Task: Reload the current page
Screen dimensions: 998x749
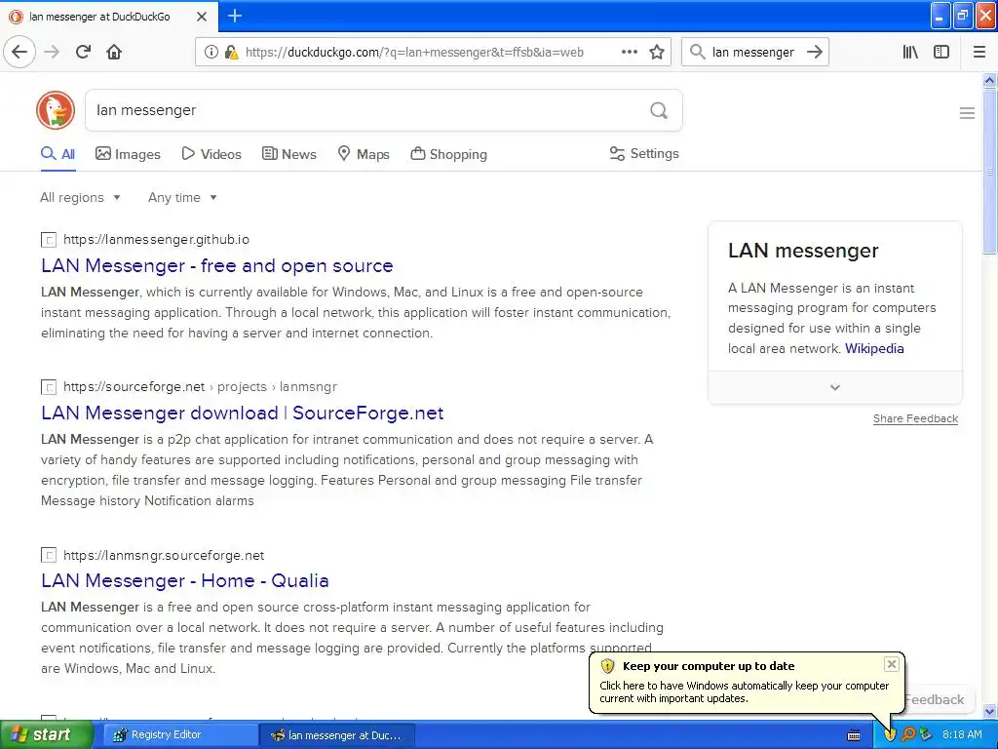Action: click(84, 53)
